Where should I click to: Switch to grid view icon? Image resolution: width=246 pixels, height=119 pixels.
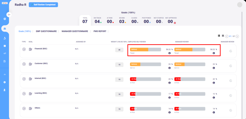click(223, 36)
